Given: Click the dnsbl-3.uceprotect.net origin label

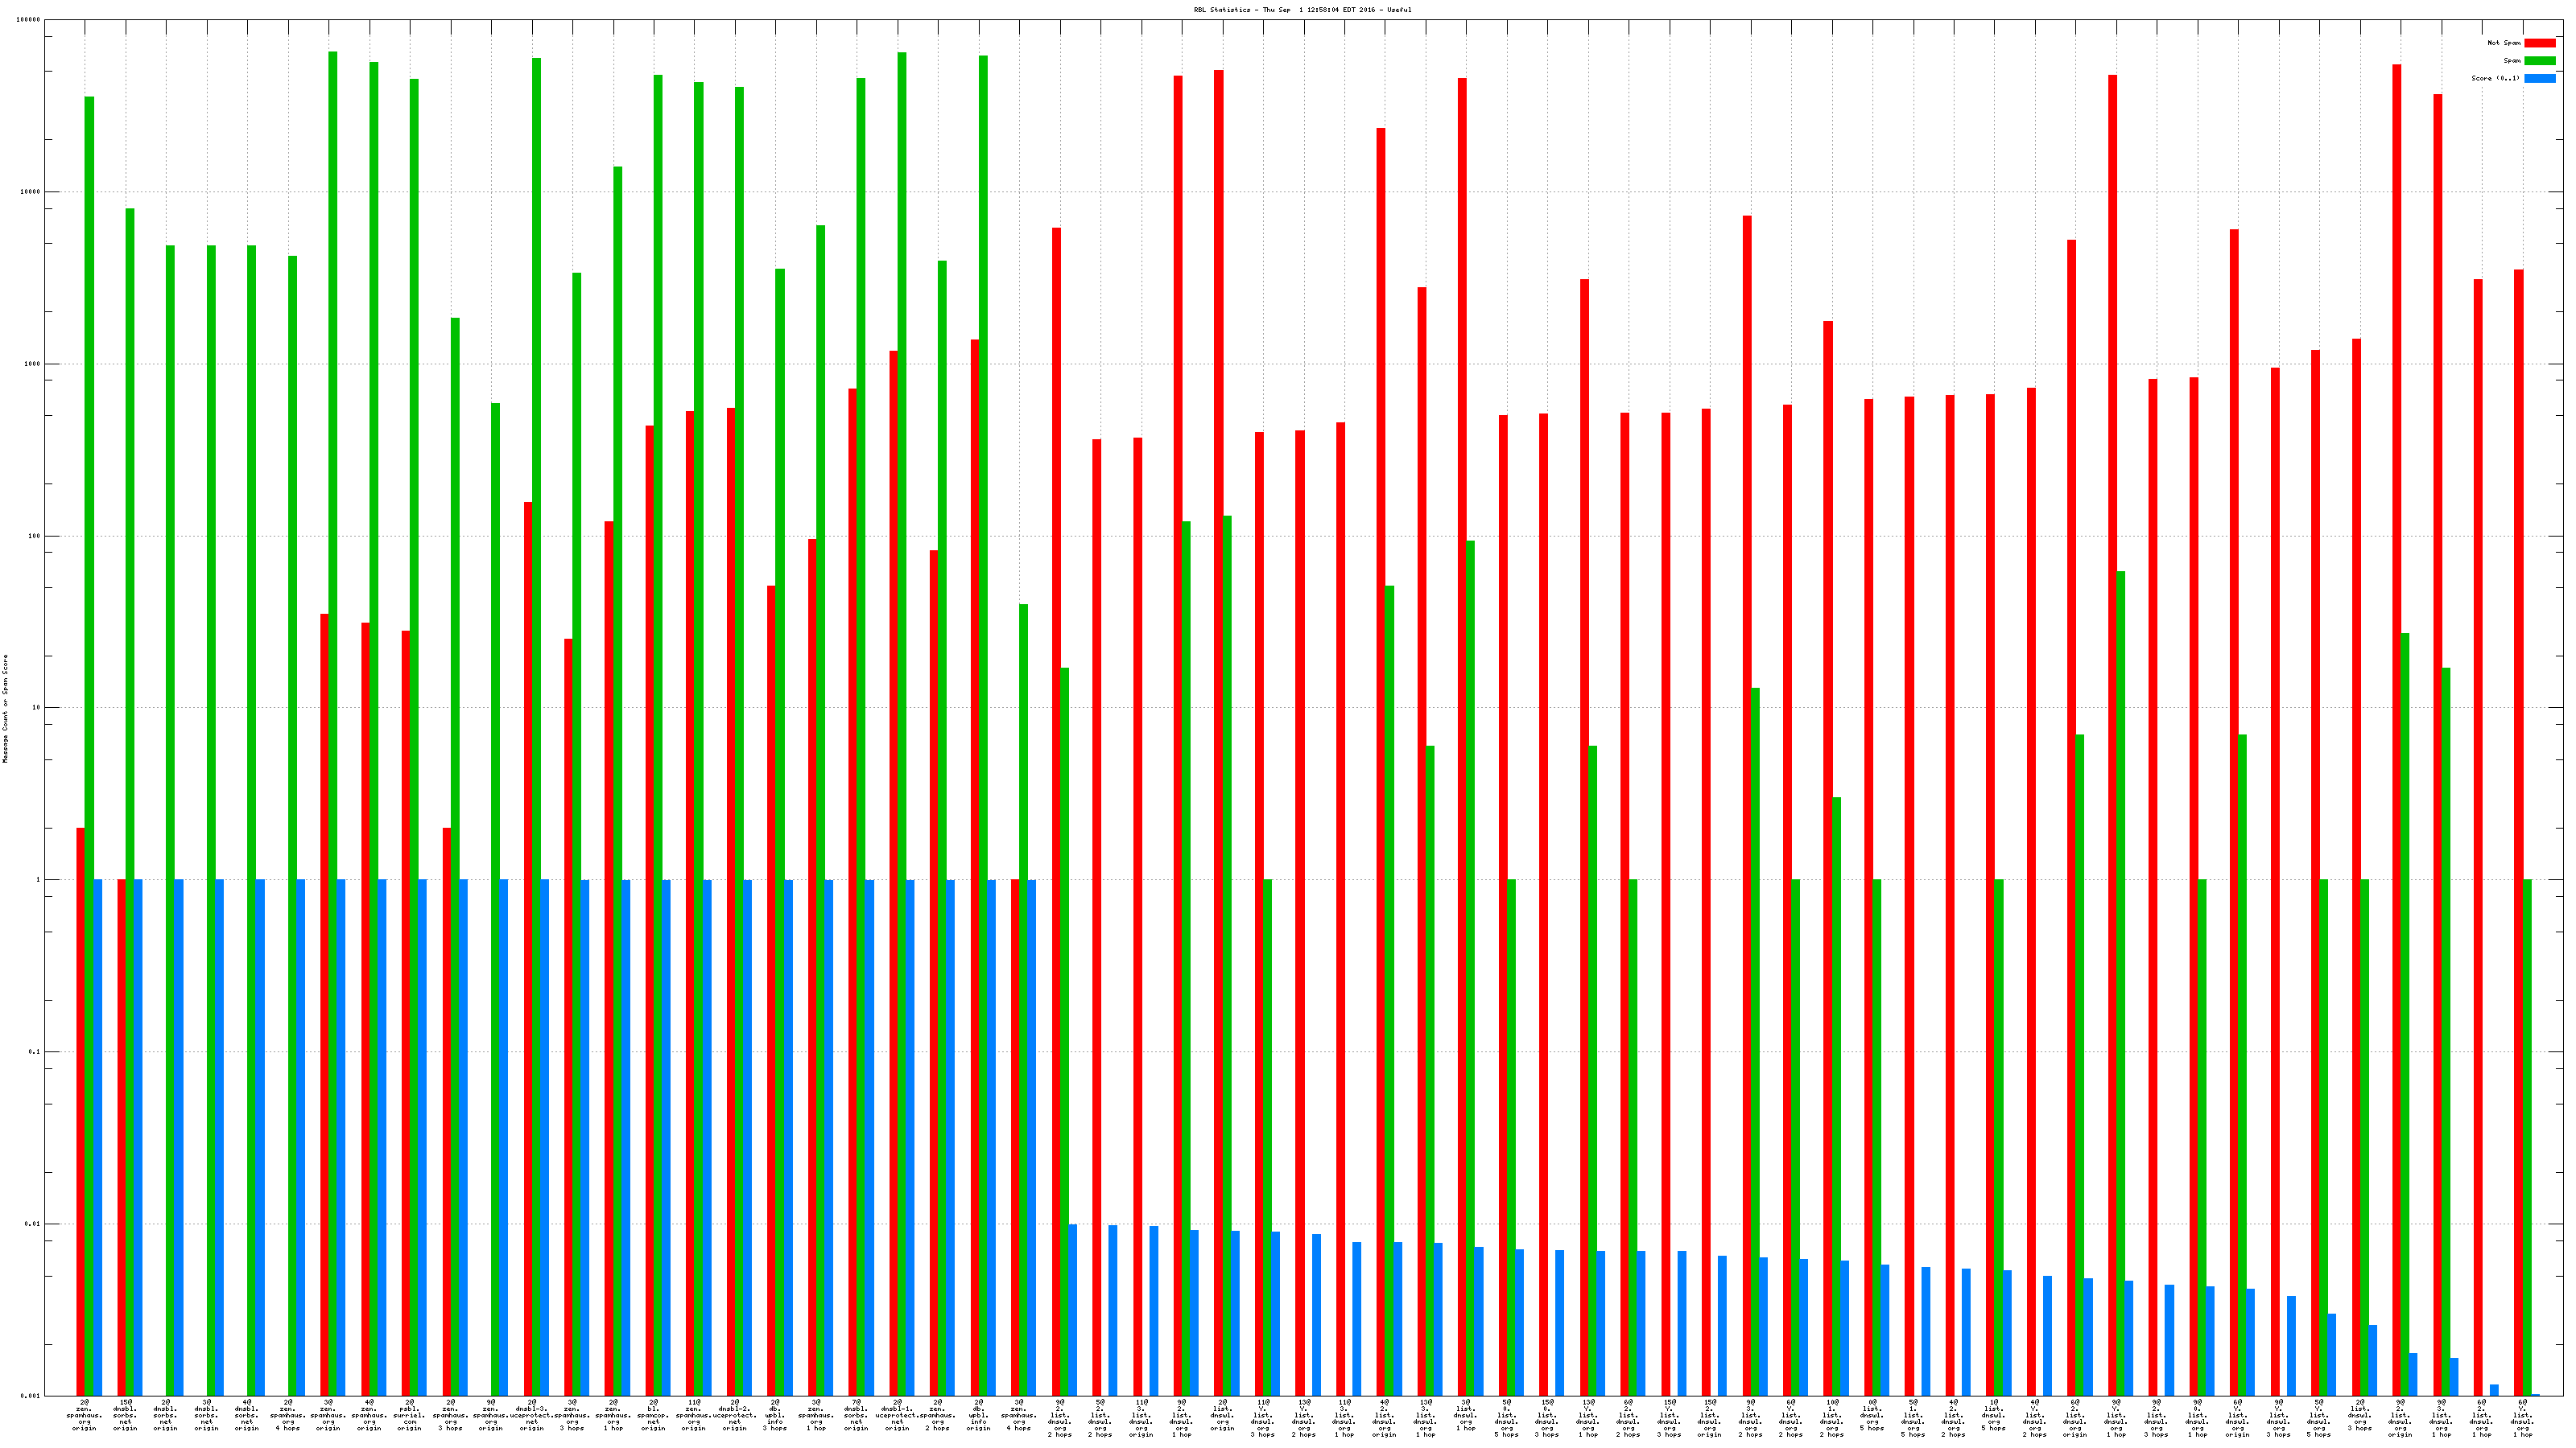Looking at the screenshot, I should pyautogui.click(x=531, y=1415).
